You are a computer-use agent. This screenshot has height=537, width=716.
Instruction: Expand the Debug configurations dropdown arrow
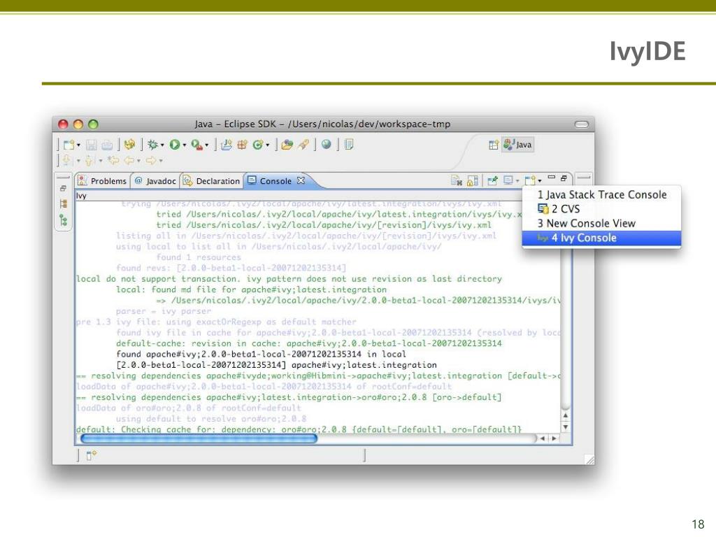162,145
